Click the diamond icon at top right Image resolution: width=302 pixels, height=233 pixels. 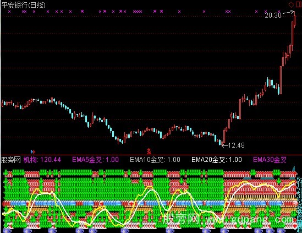pyautogui.click(x=291, y=4)
